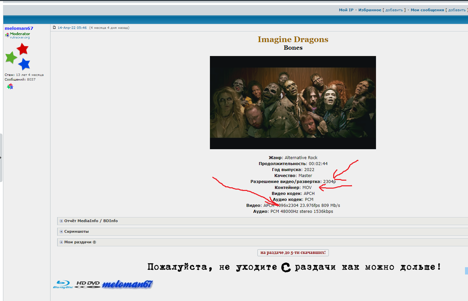Image resolution: width=468 pixels, height=301 pixels.
Task: Click the green star award icon
Action: click(11, 57)
